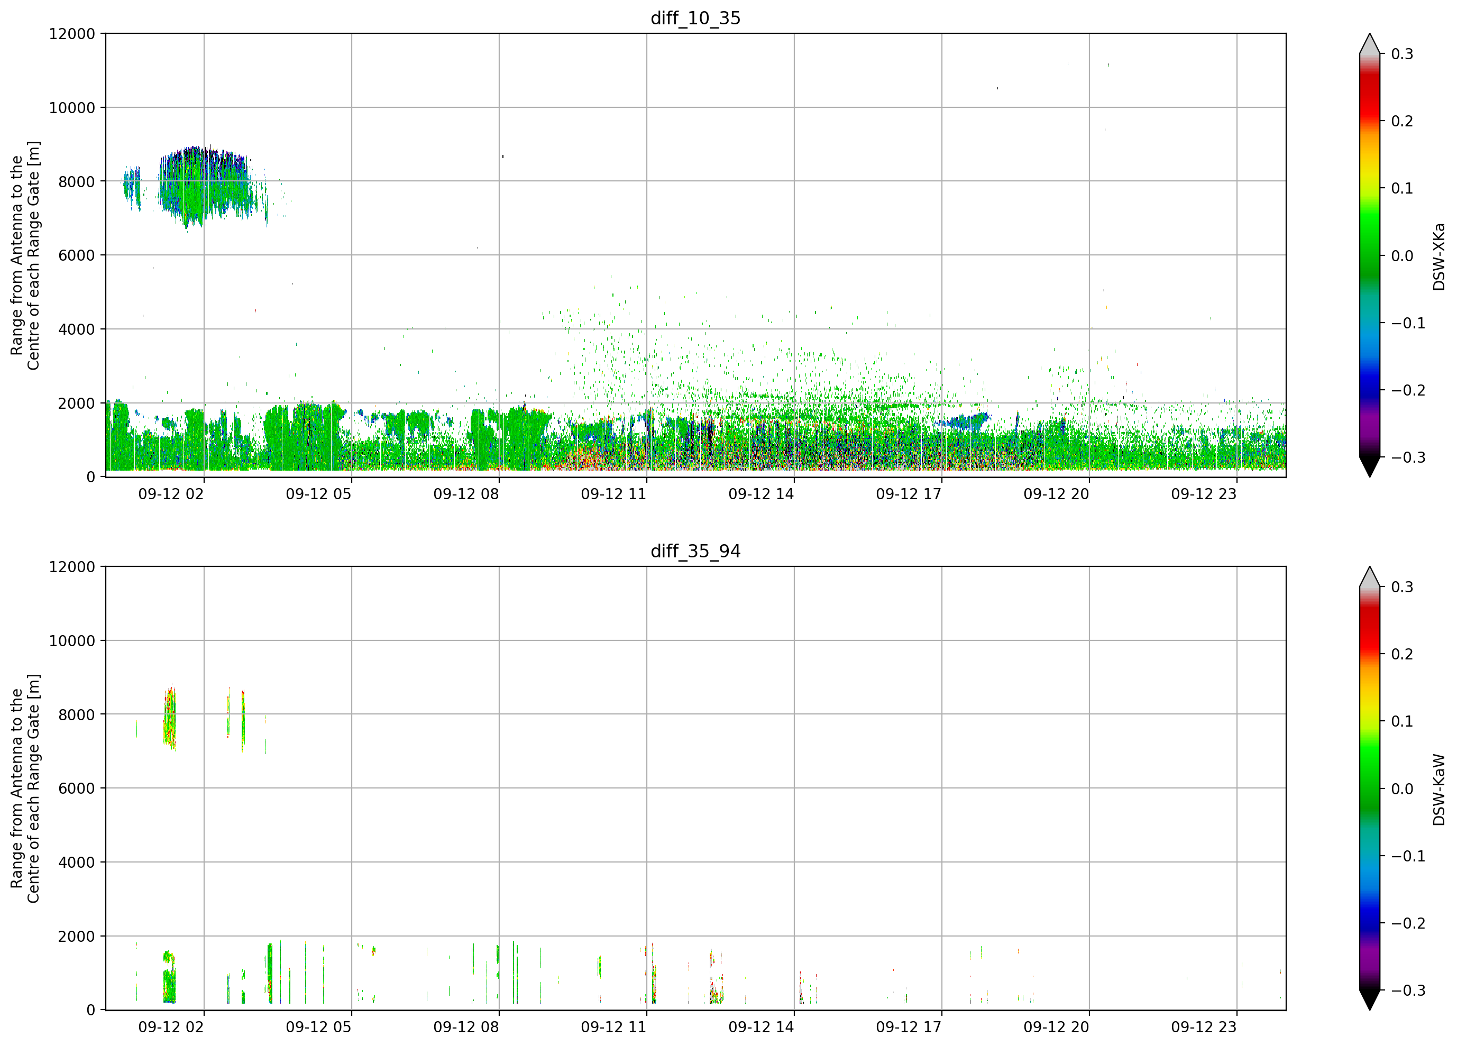Image resolution: width=1457 pixels, height=1046 pixels.
Task: Click the 09-12 14 time tick under diff_35_94
Action: (x=761, y=1027)
